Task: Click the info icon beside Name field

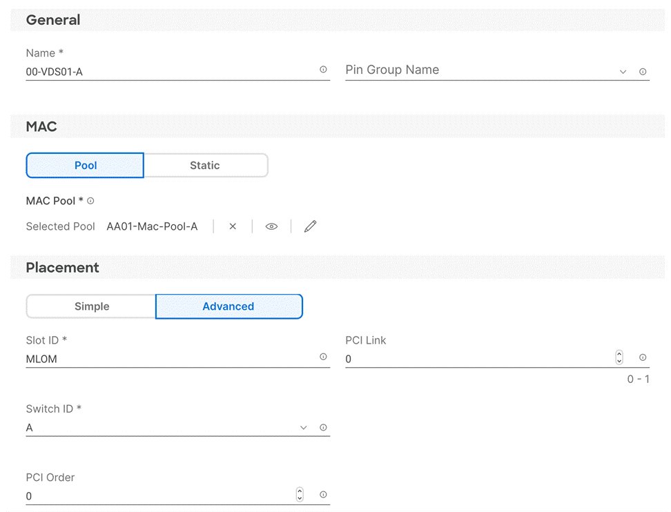Action: click(x=323, y=70)
